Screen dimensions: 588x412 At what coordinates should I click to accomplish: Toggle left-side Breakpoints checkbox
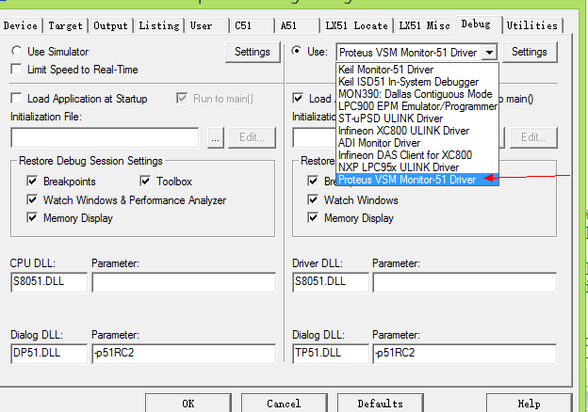[32, 182]
